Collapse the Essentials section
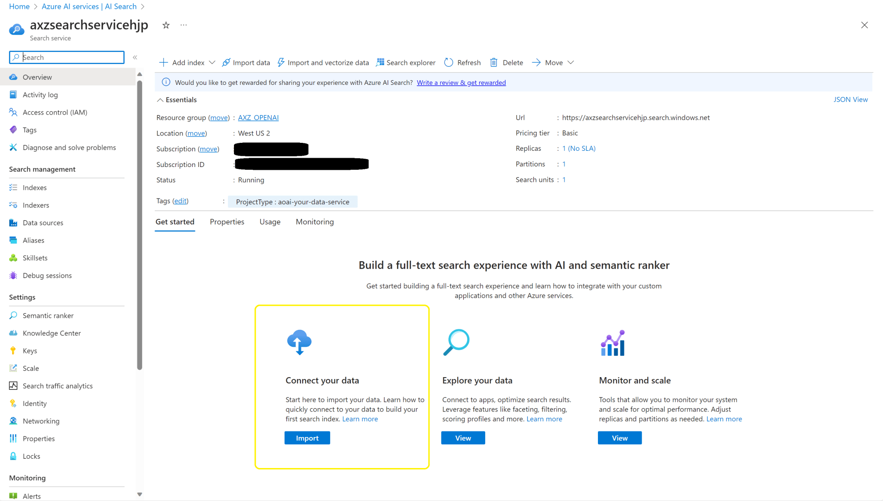 click(160, 100)
